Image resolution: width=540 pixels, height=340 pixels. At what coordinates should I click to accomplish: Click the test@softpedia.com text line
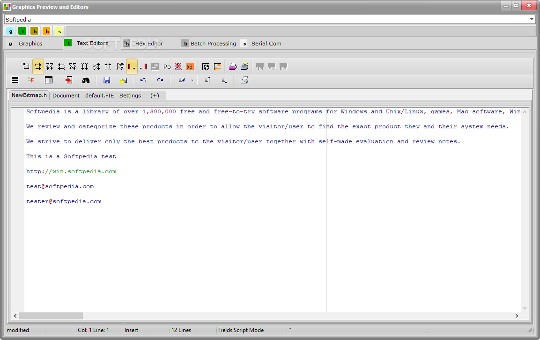pos(60,186)
